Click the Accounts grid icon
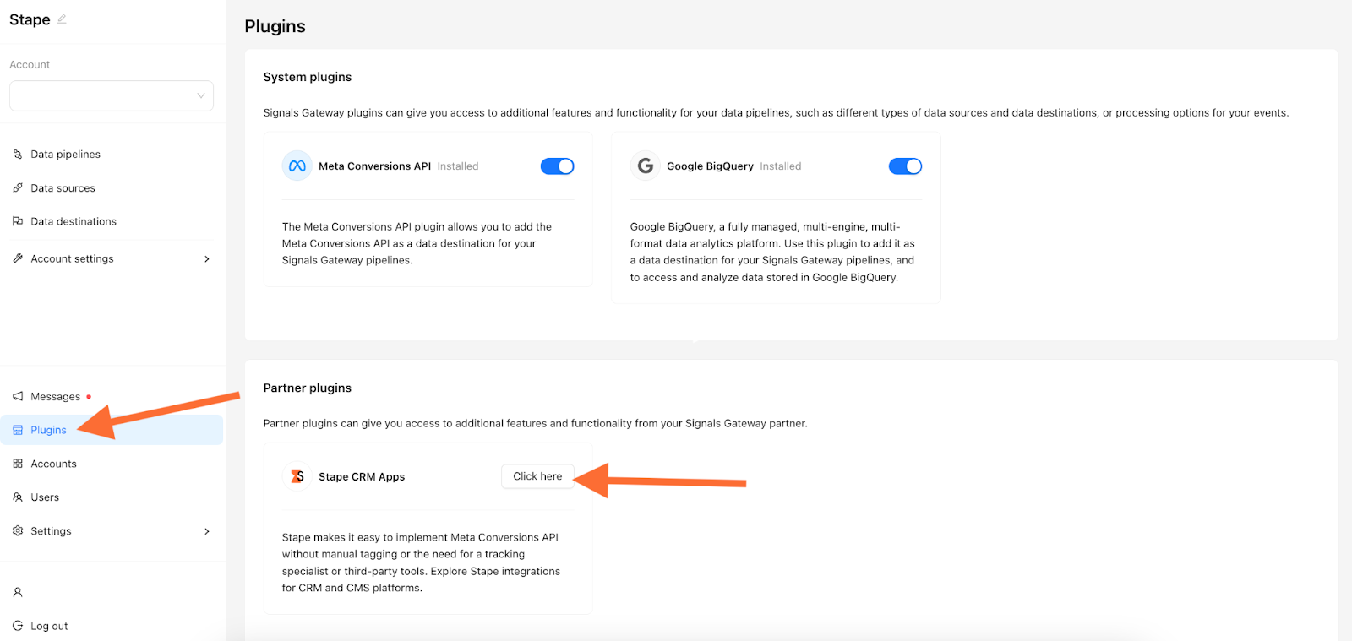Screen dimensions: 1352x641 click(18, 464)
